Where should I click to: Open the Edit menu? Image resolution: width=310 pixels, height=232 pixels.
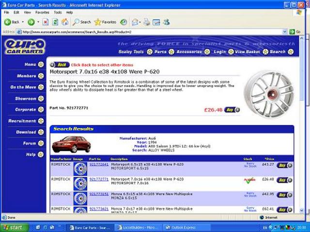(16, 13)
